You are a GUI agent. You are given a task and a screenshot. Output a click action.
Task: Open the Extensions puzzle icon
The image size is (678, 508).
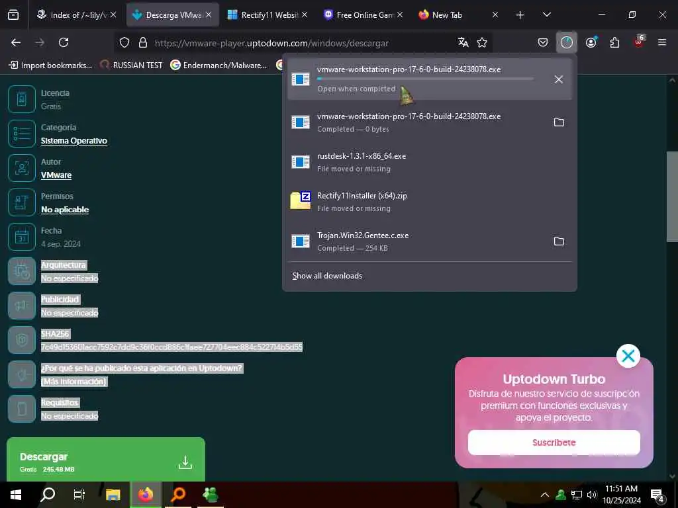tap(614, 42)
